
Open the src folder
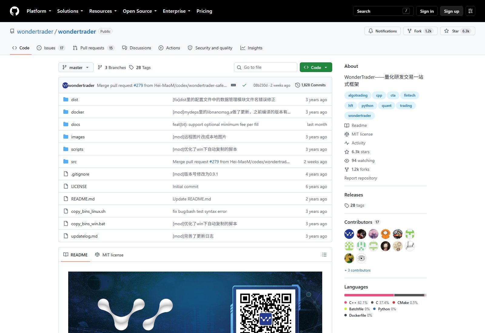click(74, 162)
